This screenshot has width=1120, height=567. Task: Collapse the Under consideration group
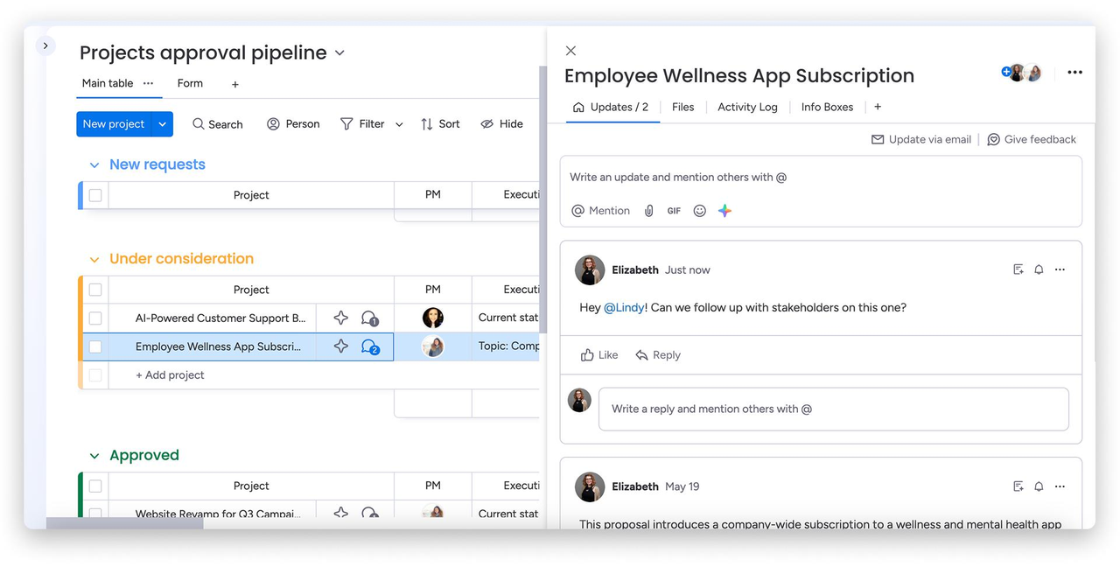coord(94,259)
